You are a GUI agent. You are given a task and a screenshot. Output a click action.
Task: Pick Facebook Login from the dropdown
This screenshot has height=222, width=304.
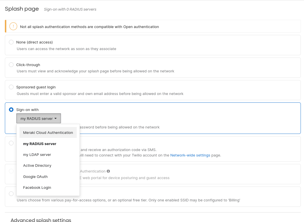click(x=37, y=188)
